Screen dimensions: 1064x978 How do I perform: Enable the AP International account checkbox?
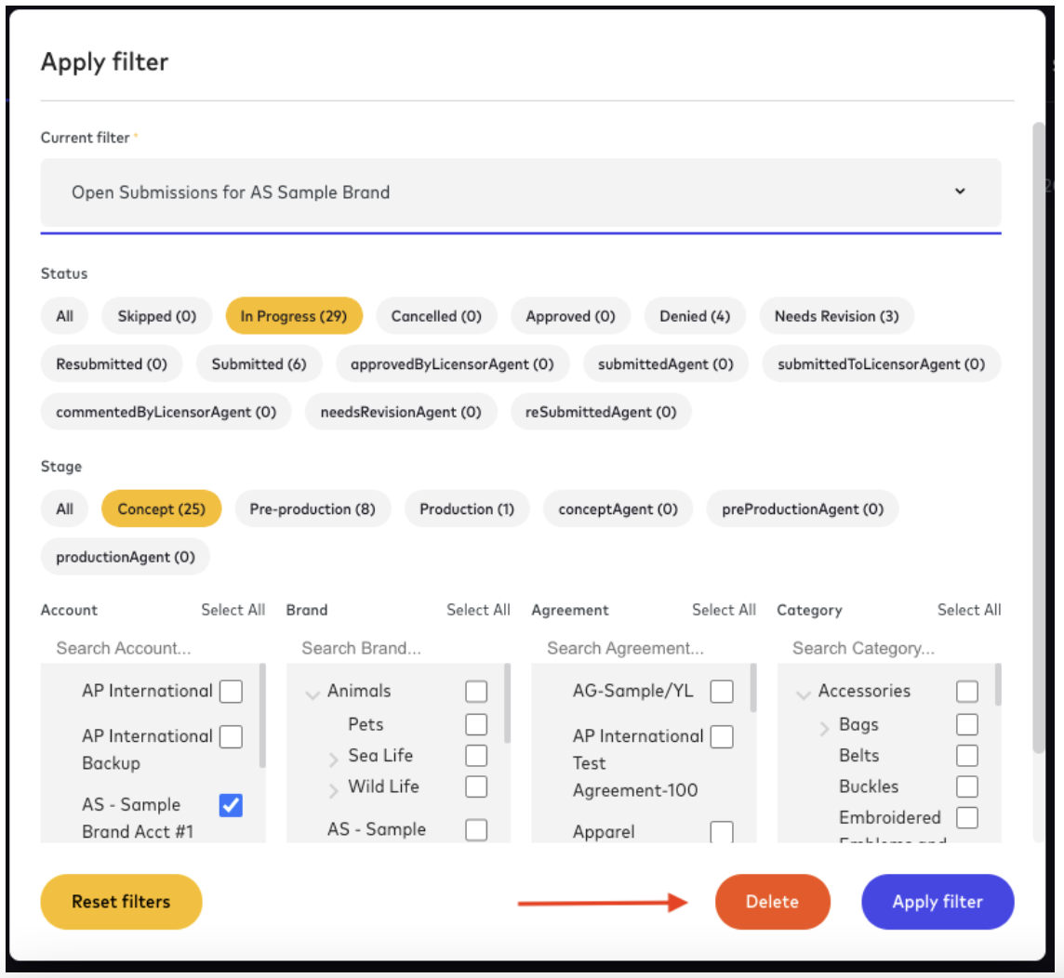[231, 691]
